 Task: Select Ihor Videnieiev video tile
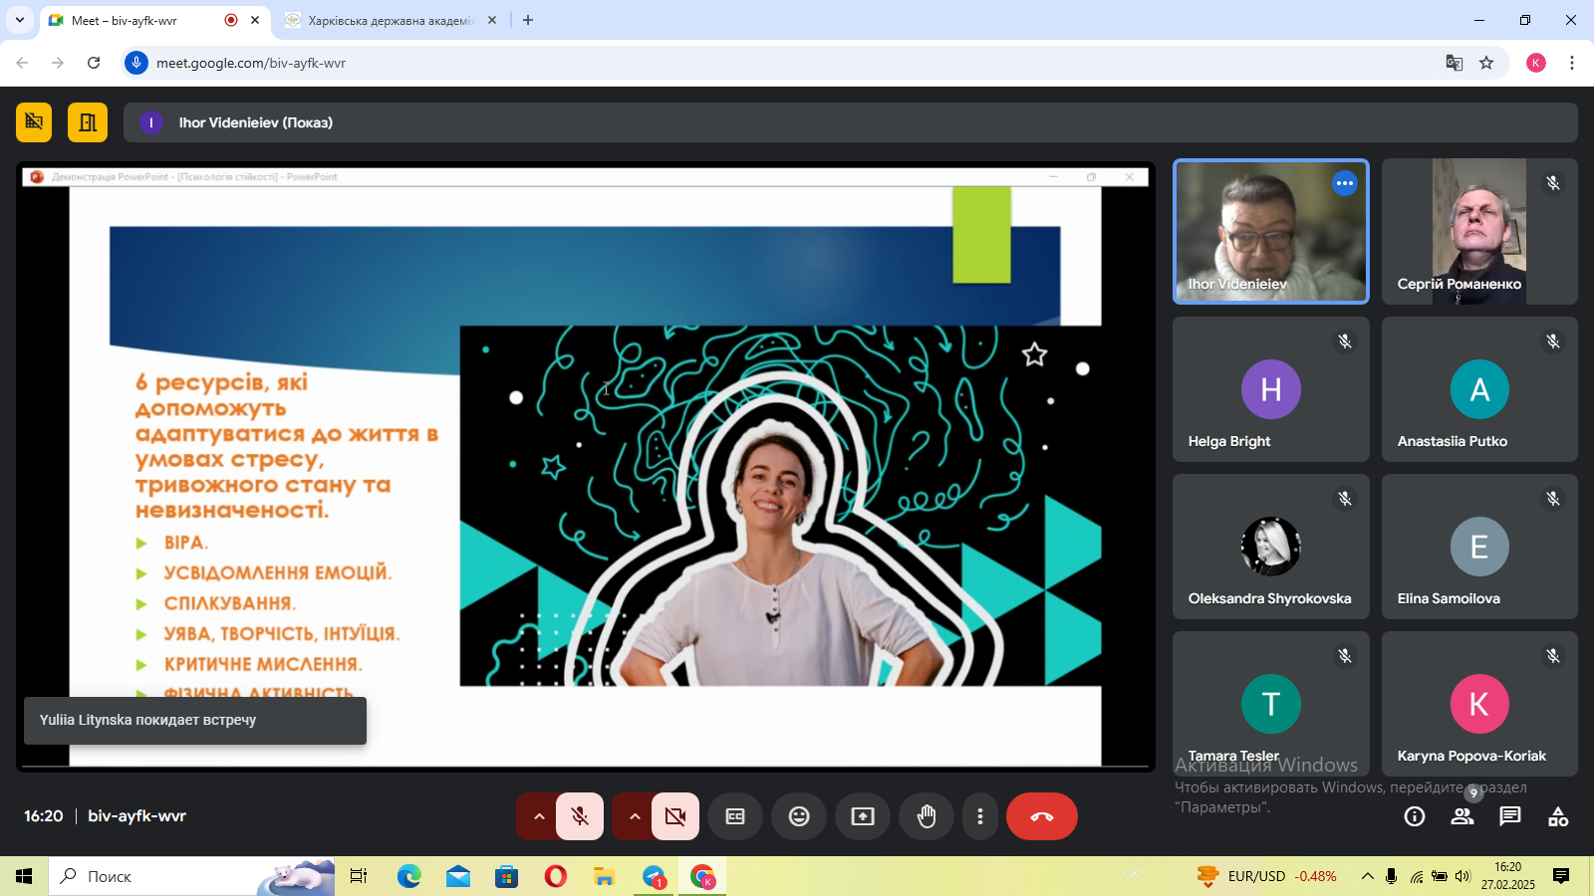[1271, 231]
